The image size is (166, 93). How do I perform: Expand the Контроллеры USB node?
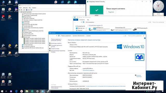pyautogui.click(x=21, y=26)
